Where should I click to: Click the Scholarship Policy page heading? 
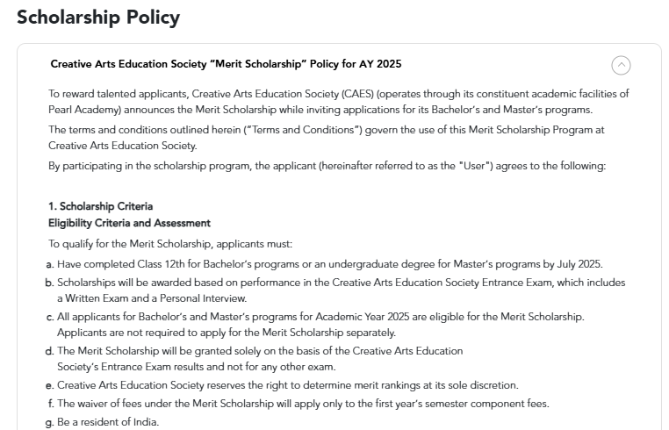pyautogui.click(x=98, y=17)
